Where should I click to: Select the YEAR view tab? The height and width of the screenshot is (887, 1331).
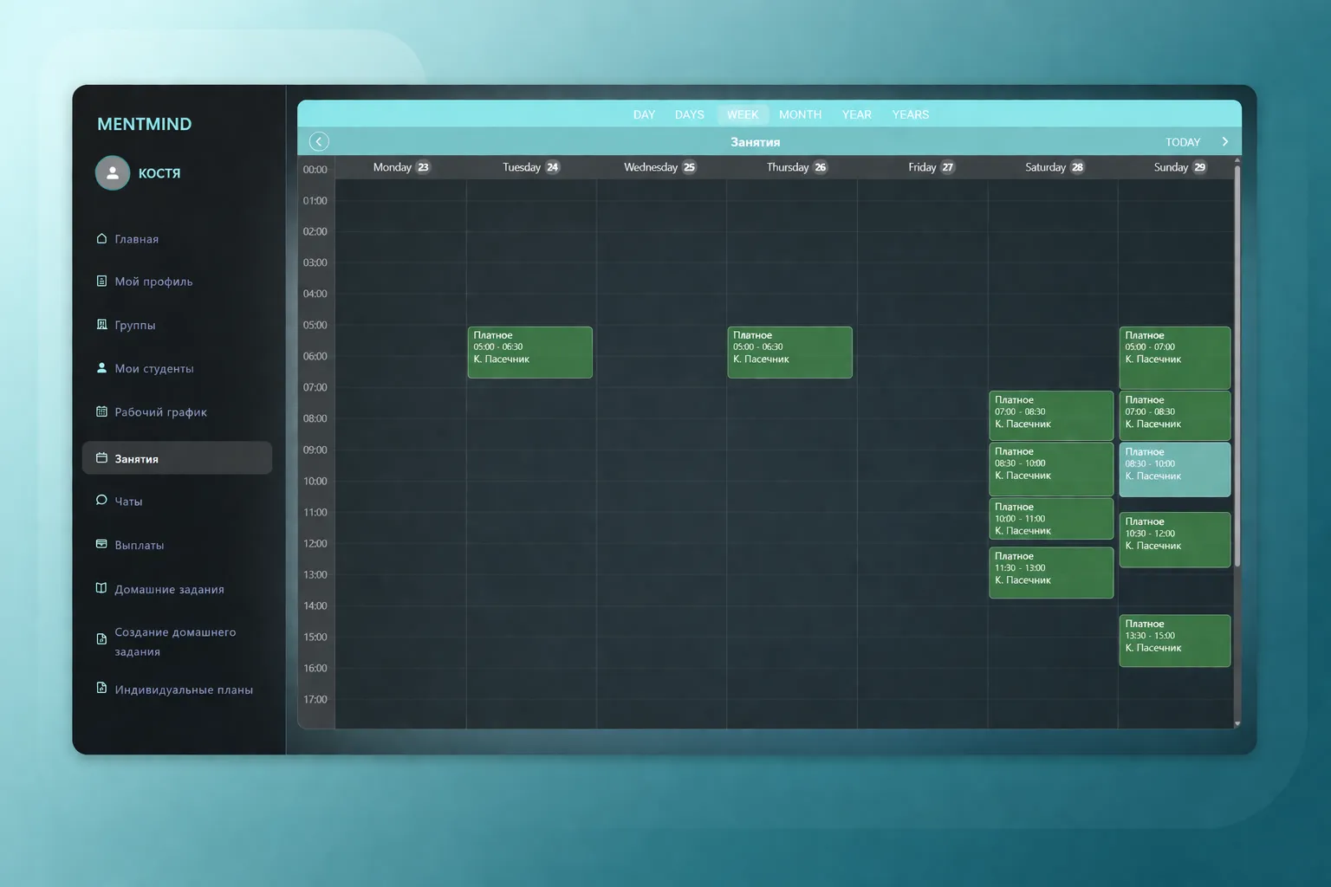pos(856,114)
